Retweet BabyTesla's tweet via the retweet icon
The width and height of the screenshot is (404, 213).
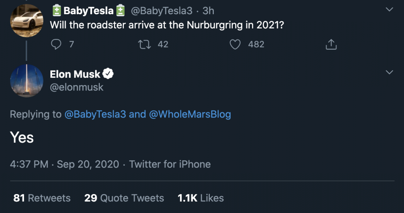tap(144, 44)
